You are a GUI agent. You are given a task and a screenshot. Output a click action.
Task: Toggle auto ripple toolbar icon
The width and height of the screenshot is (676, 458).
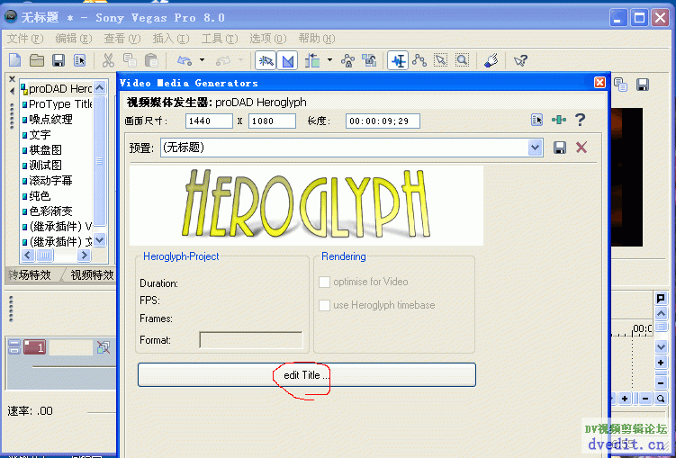(312, 60)
